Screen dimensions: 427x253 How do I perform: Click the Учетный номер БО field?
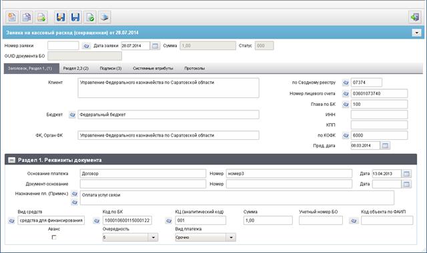point(321,220)
